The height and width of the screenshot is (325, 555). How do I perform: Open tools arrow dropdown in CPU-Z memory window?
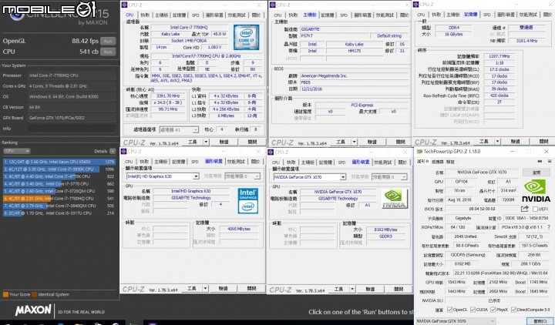(497, 142)
